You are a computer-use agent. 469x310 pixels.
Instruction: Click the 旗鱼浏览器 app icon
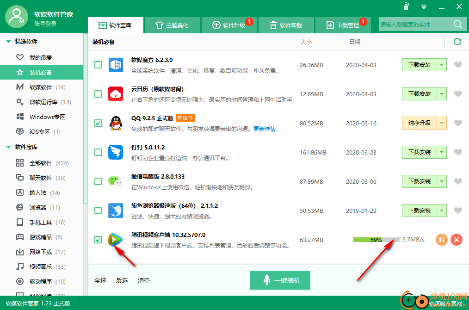click(x=116, y=211)
